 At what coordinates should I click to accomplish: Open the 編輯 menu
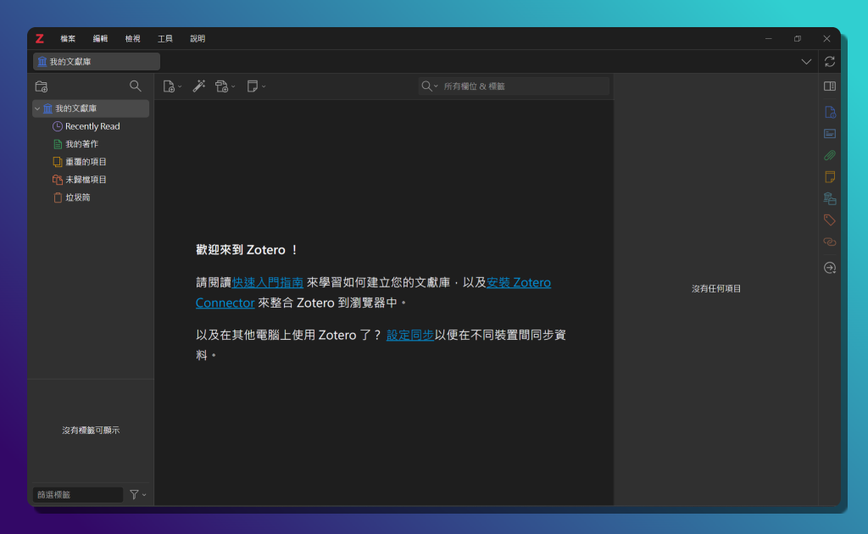[100, 39]
